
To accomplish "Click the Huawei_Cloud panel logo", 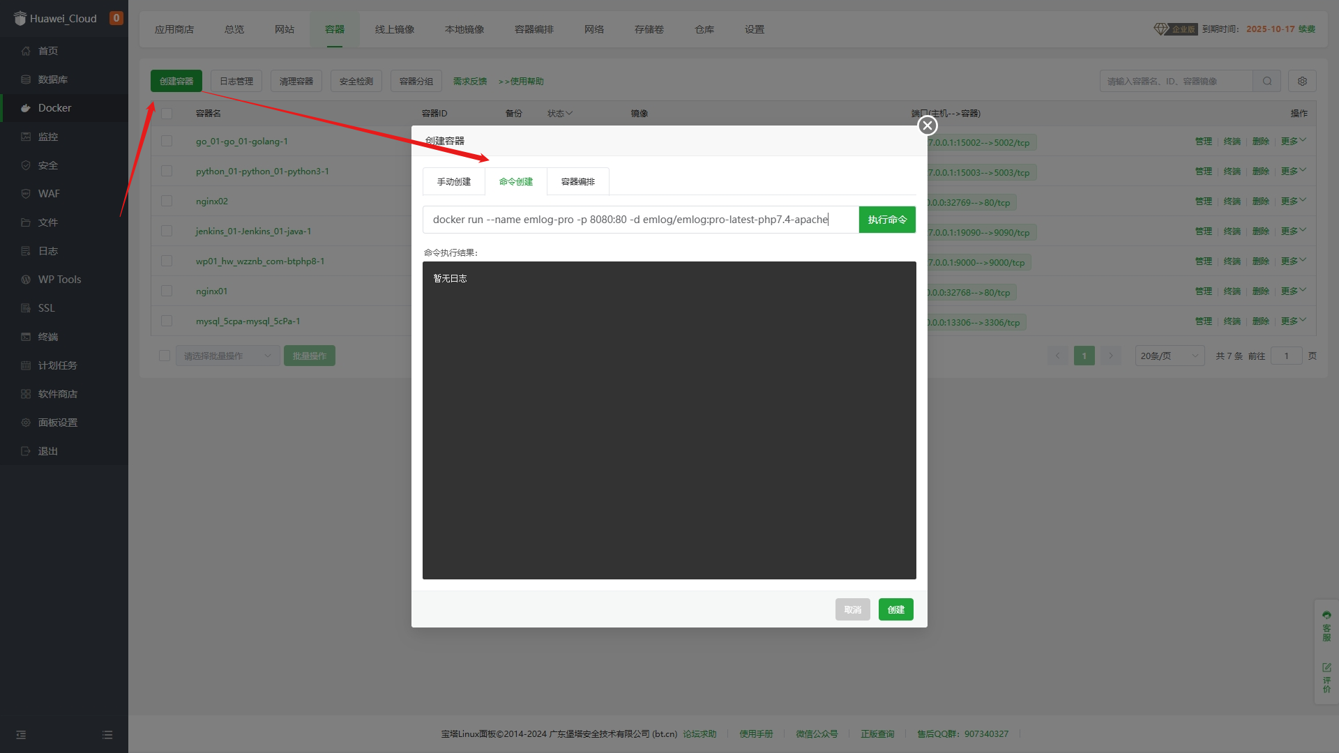I will 20,18.
